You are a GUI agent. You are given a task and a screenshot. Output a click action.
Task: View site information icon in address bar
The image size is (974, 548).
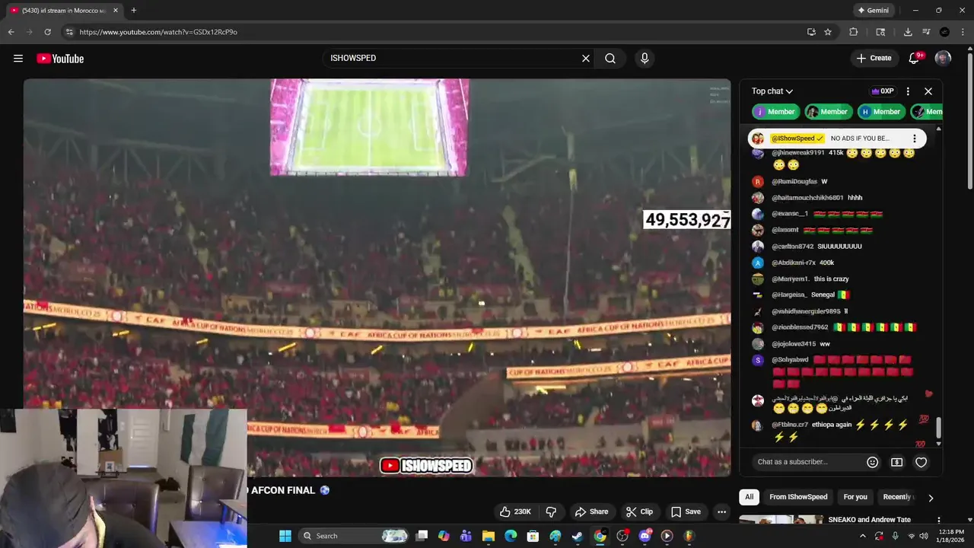[69, 32]
